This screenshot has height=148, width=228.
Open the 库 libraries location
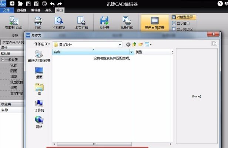pyautogui.click(x=39, y=89)
